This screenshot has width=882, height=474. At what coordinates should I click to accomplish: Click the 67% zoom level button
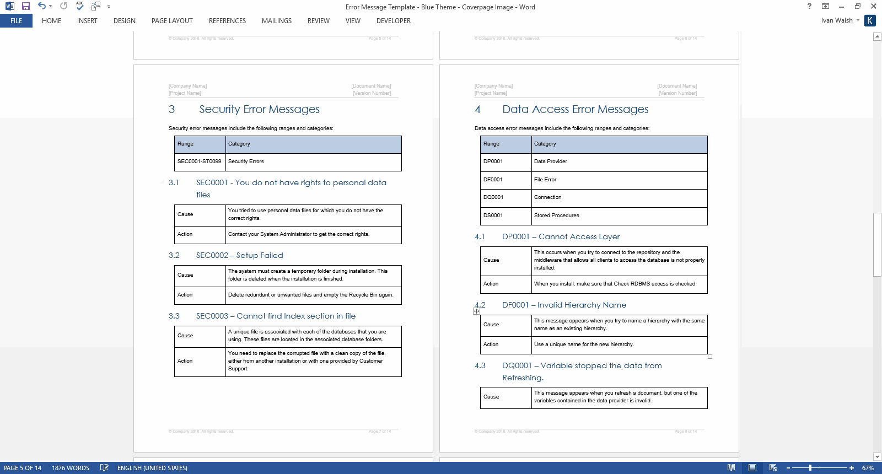[868, 468]
